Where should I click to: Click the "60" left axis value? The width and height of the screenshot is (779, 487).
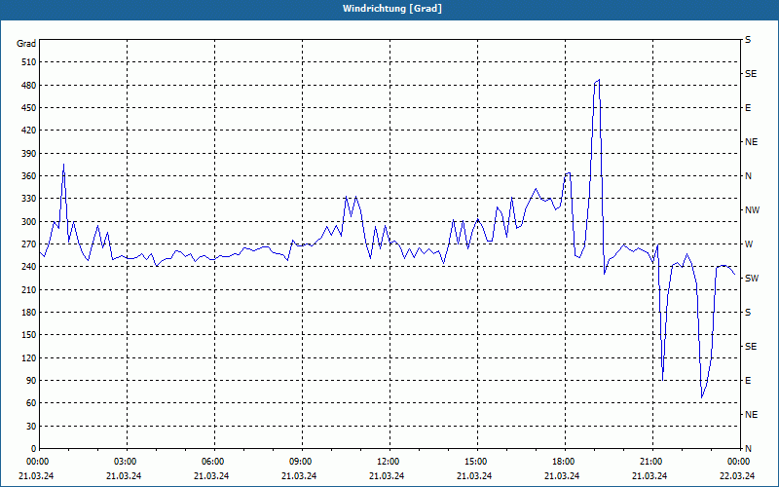click(31, 403)
